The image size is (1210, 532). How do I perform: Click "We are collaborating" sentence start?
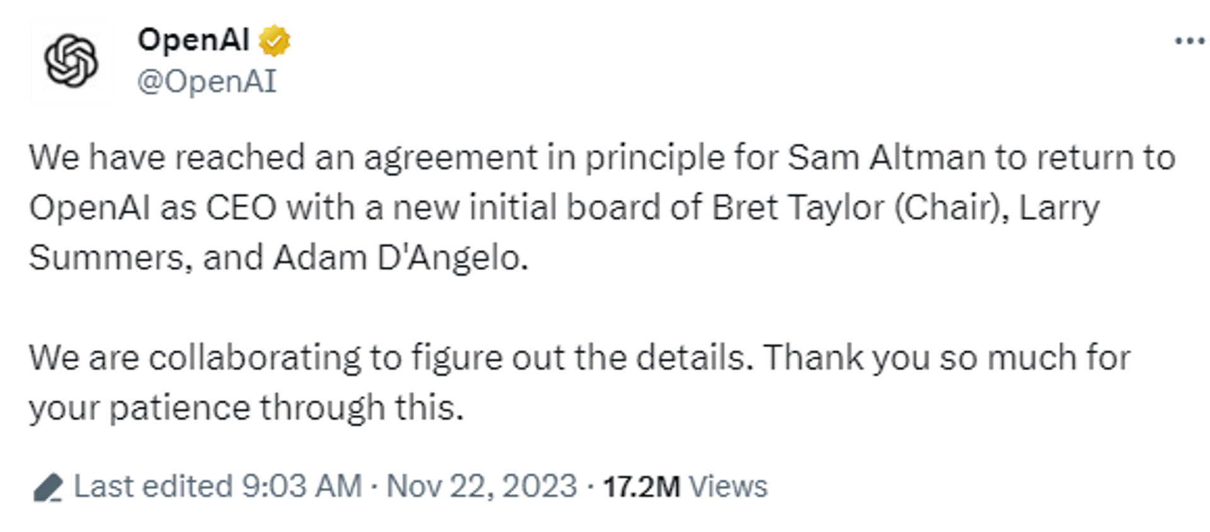pyautogui.click(x=195, y=359)
